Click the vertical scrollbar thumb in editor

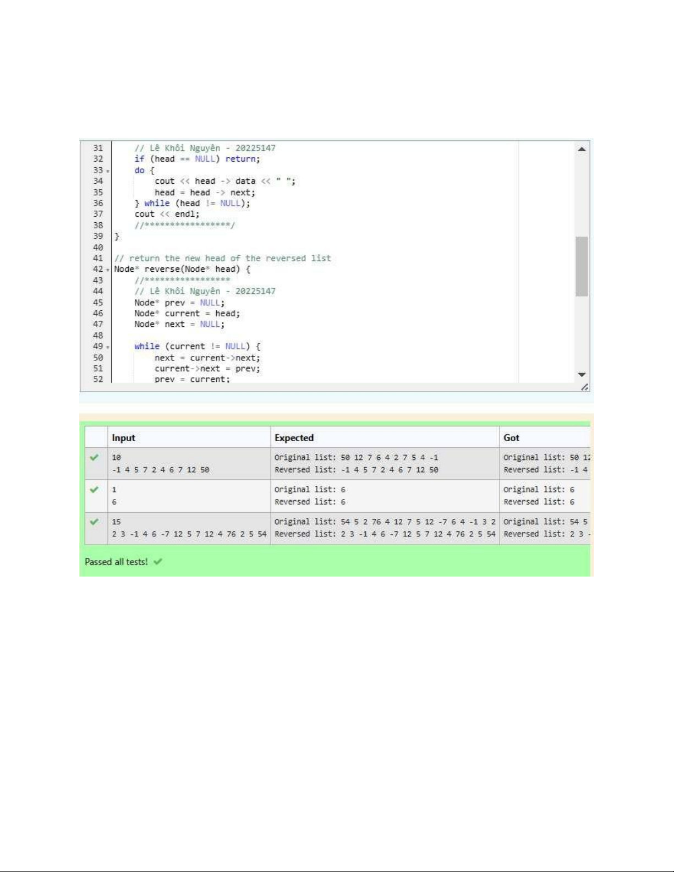point(582,266)
